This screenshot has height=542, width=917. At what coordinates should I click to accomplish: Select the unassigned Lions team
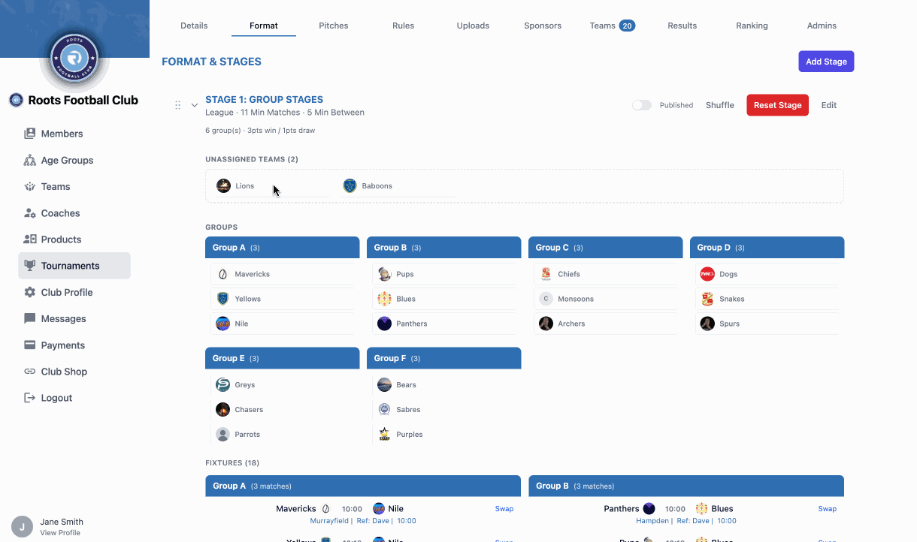pos(244,186)
